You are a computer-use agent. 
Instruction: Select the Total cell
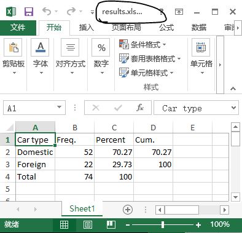click(x=35, y=176)
